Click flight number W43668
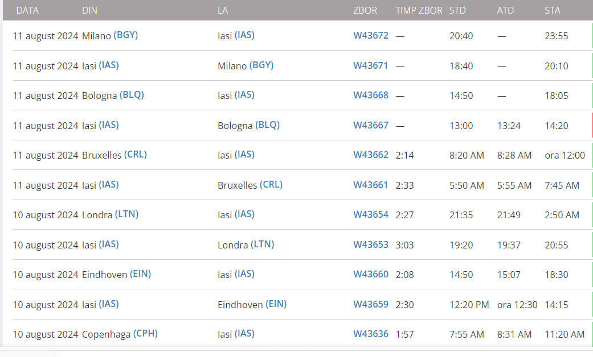The height and width of the screenshot is (357, 593). (x=370, y=95)
